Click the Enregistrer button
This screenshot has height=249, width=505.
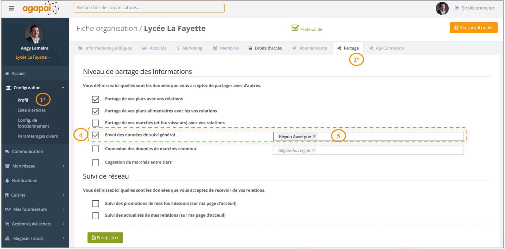[x=105, y=238]
